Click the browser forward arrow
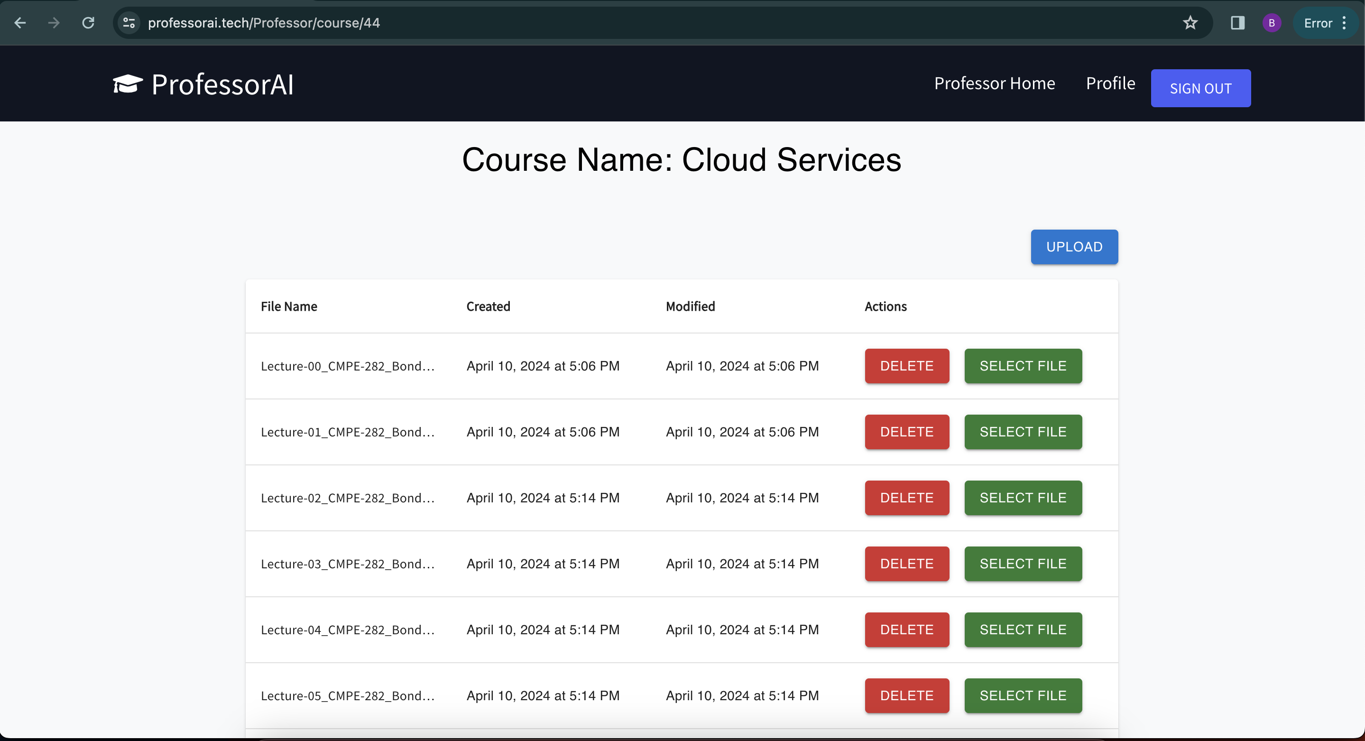Image resolution: width=1365 pixels, height=741 pixels. (x=54, y=23)
